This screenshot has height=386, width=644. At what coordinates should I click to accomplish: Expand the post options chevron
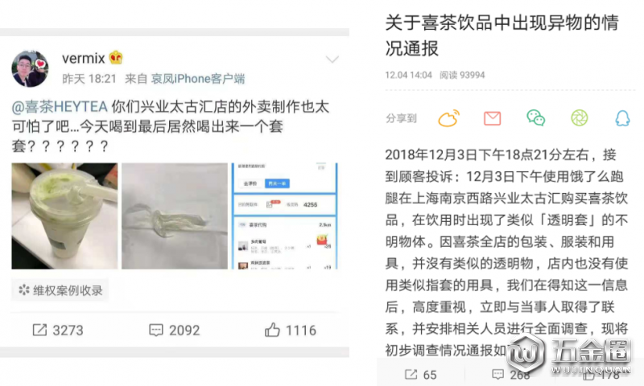(x=332, y=60)
